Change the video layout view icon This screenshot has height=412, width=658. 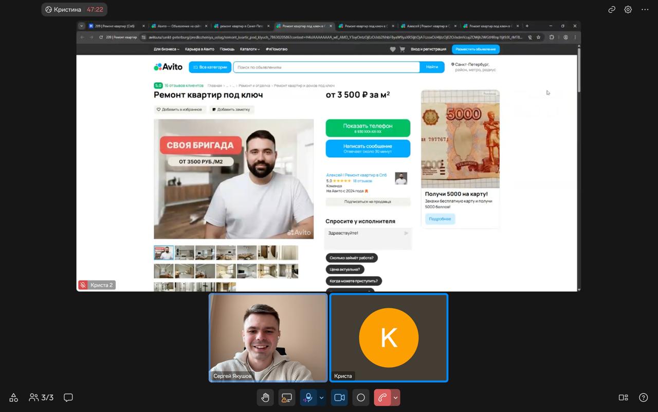click(623, 398)
